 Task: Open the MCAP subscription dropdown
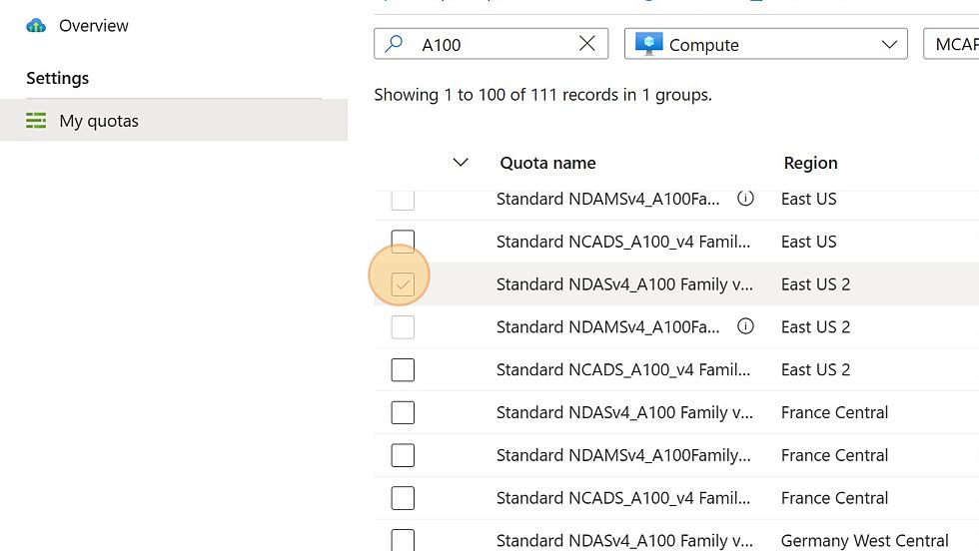click(951, 44)
